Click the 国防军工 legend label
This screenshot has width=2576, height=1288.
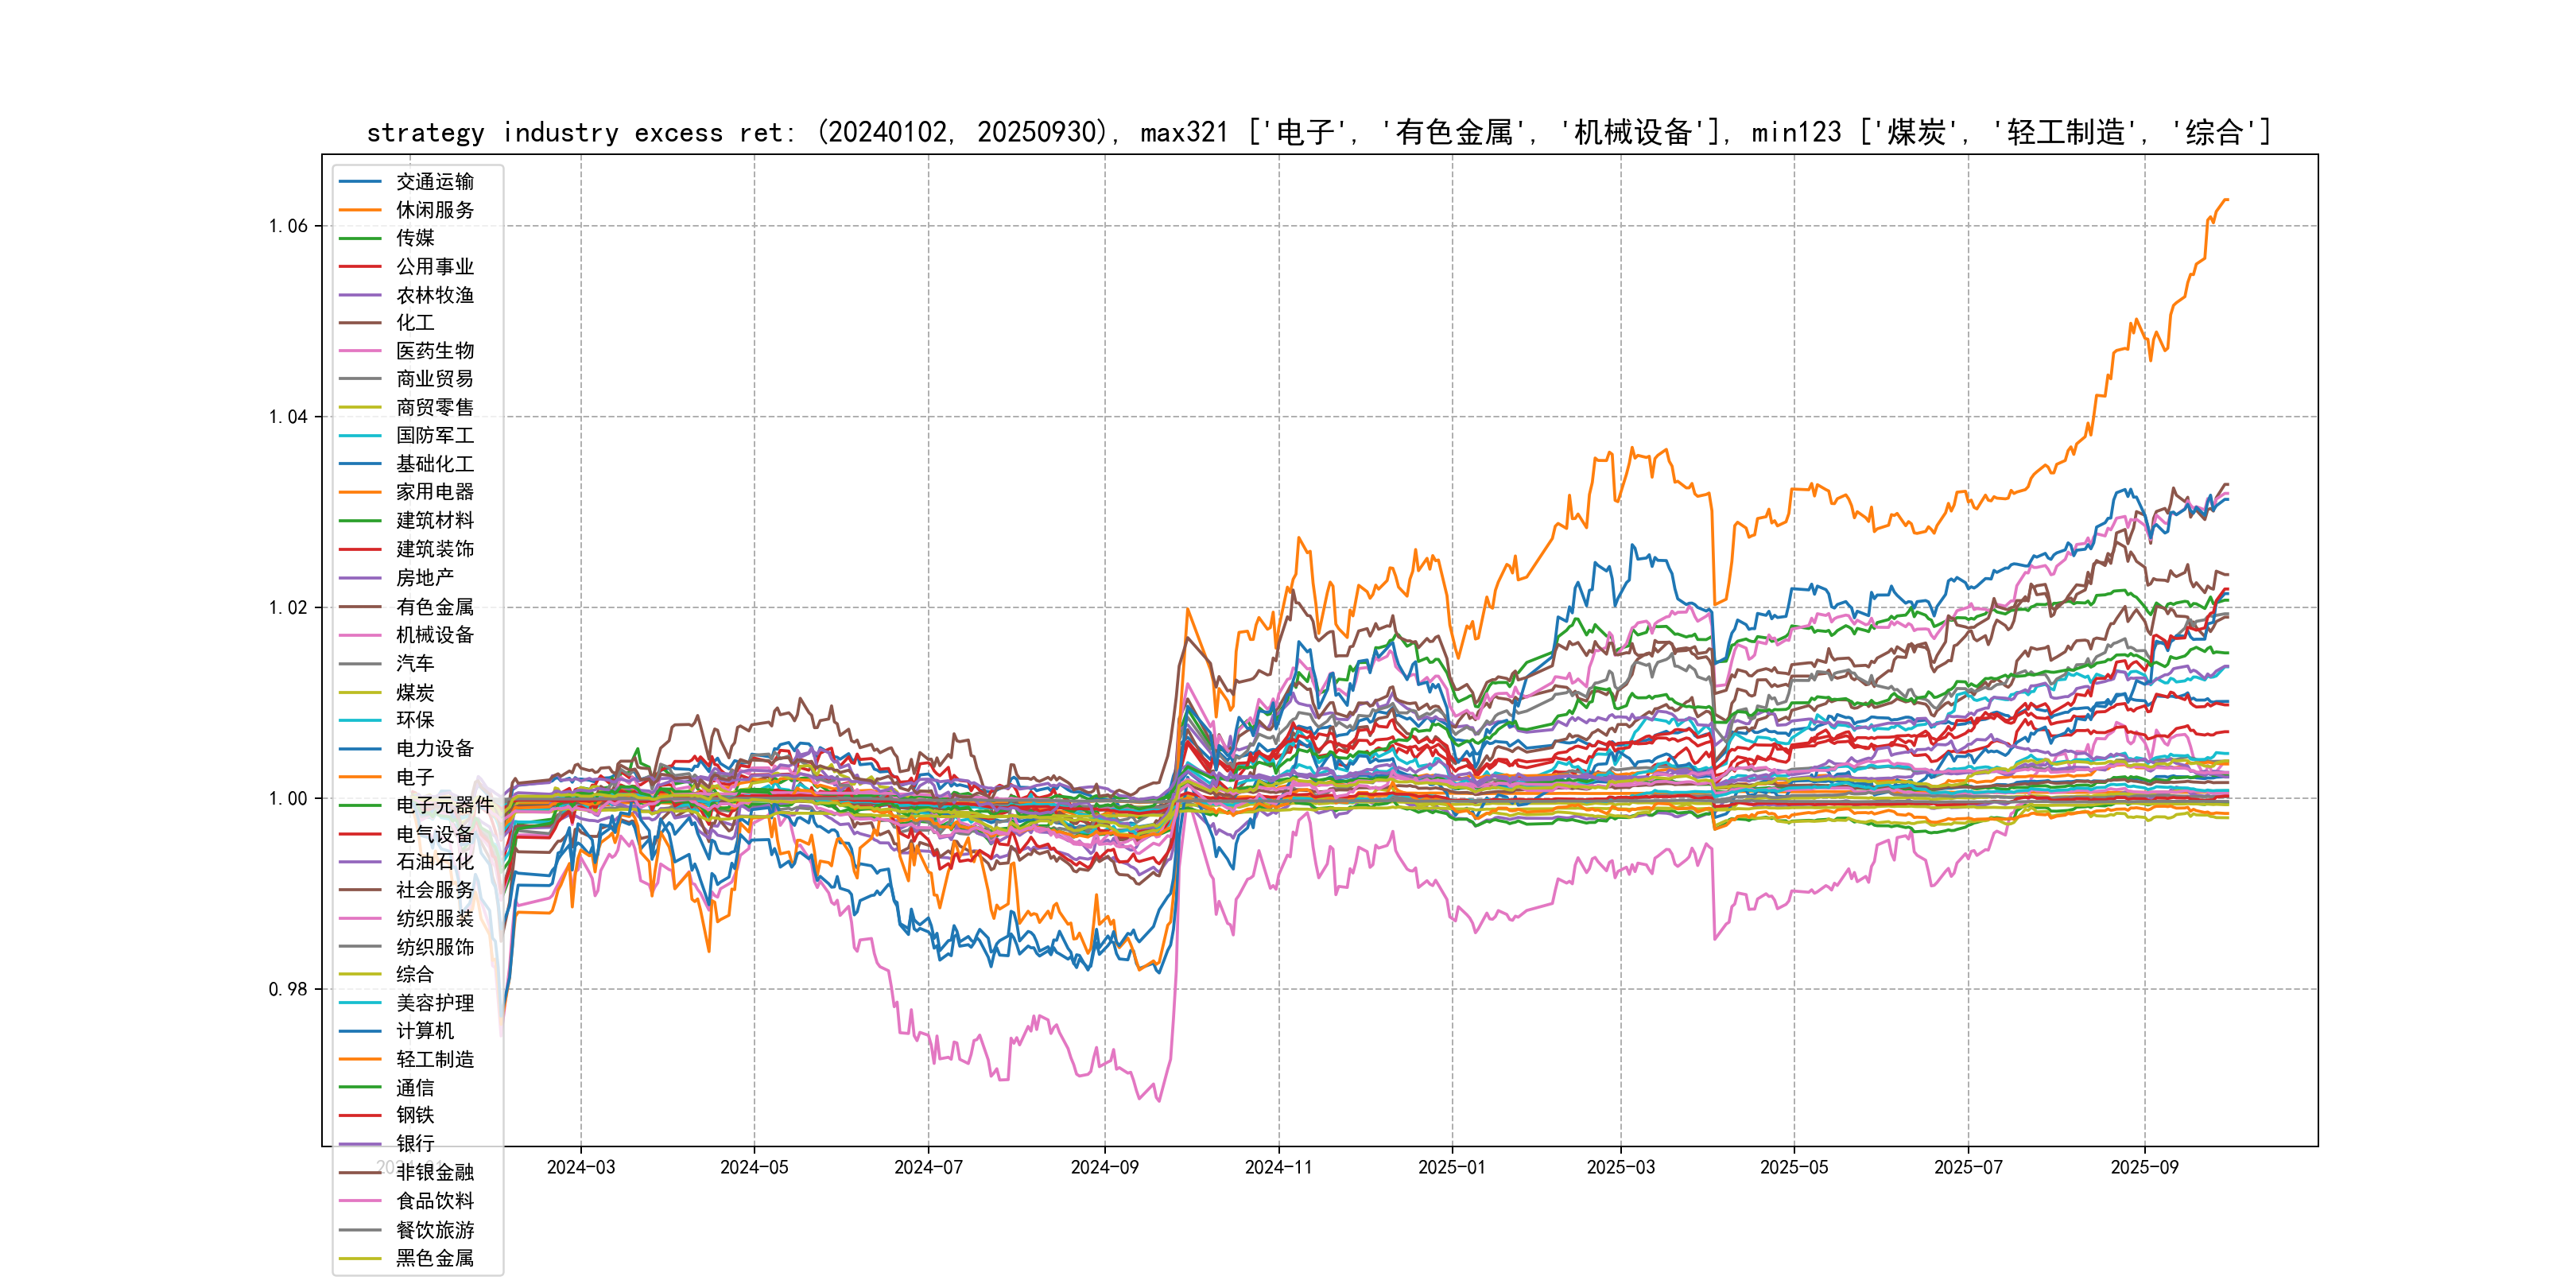[x=434, y=435]
